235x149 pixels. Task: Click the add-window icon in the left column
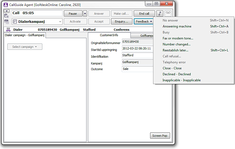[7, 16]
